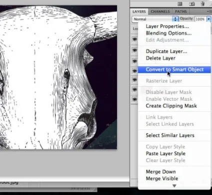Open the Opacity slider dropdown arrow

click(x=208, y=19)
